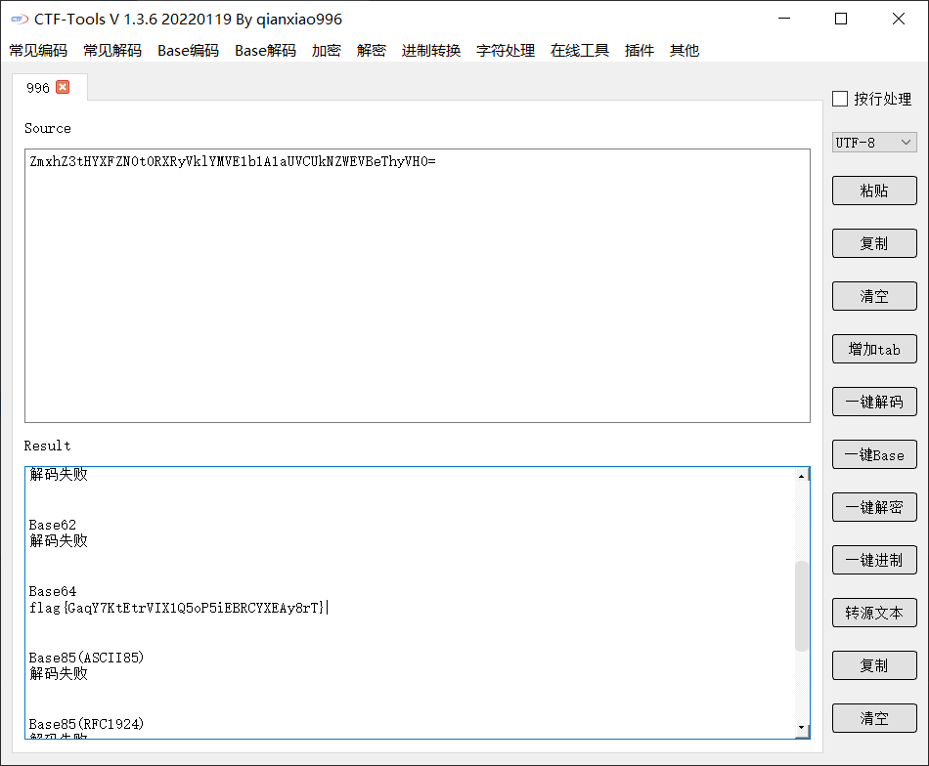Open the 在线工具 menu
929x766 pixels.
point(580,50)
